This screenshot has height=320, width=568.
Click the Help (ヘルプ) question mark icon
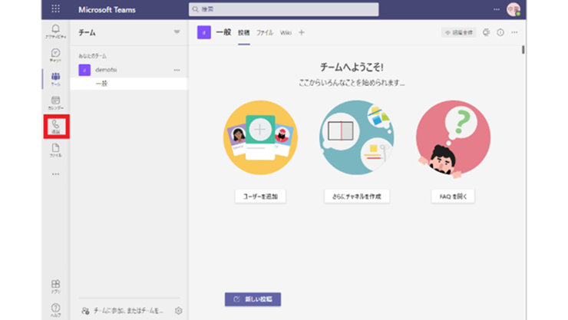(x=55, y=309)
